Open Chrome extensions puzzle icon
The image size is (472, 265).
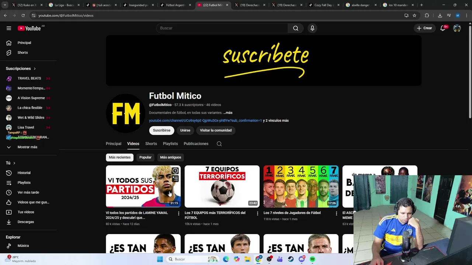[x=427, y=15]
